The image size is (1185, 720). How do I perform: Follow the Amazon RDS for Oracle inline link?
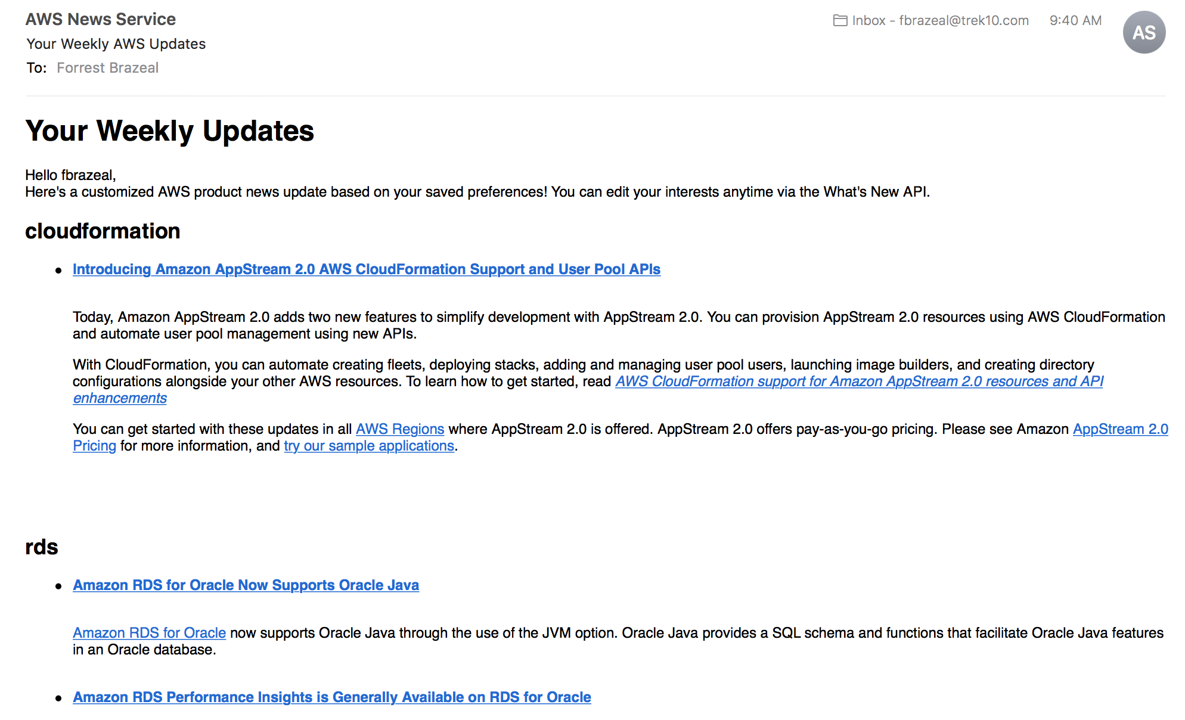[x=149, y=633]
